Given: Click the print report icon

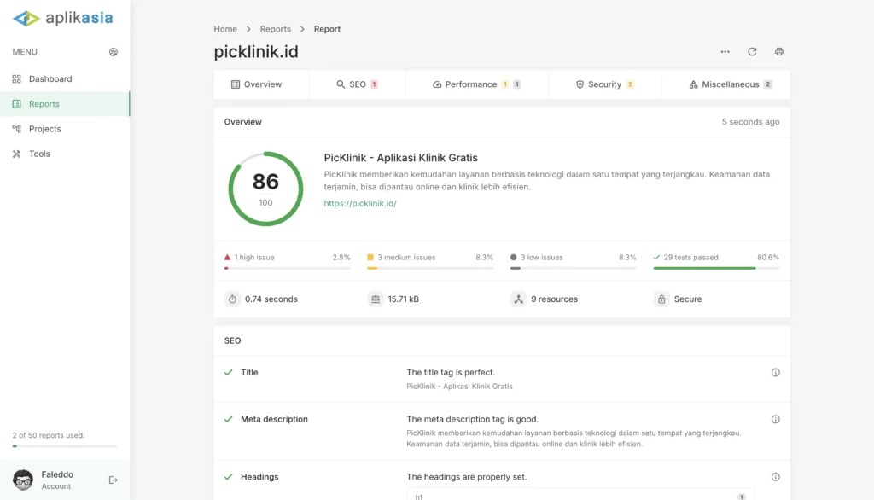Looking at the screenshot, I should click(778, 52).
